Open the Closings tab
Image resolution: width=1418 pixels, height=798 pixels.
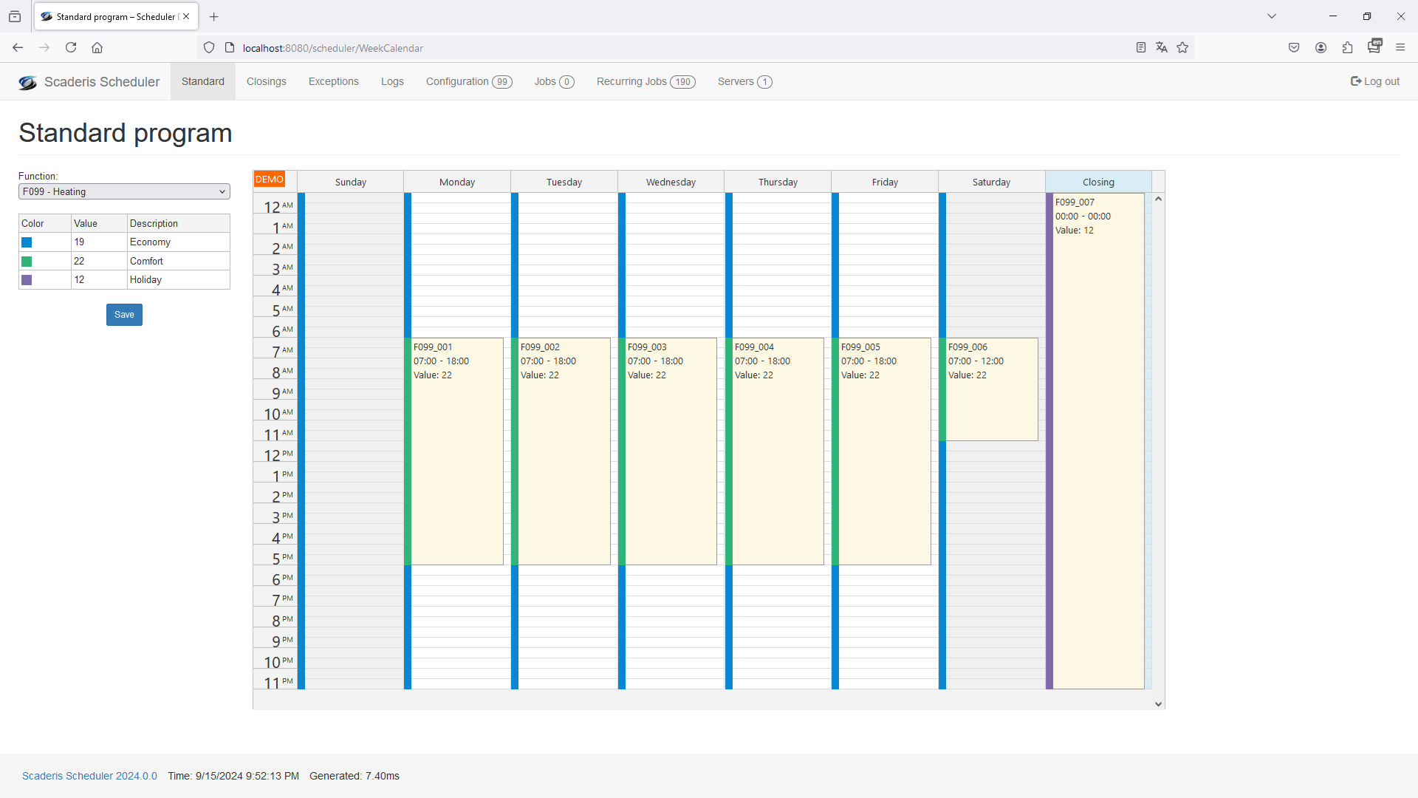click(x=266, y=81)
